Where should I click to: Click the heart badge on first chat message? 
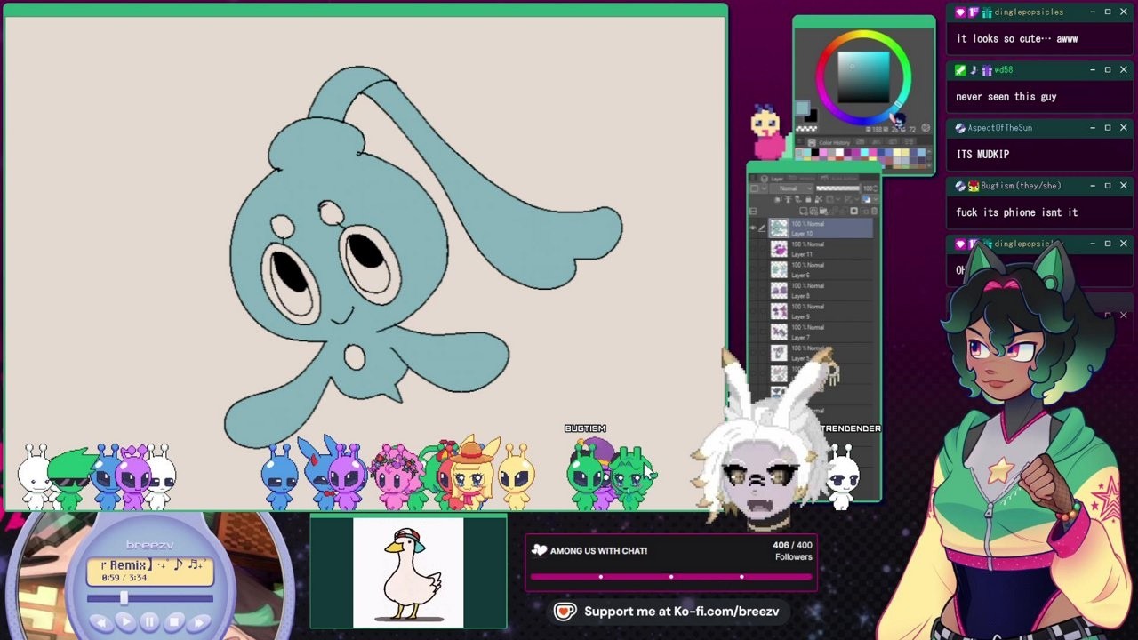959,12
